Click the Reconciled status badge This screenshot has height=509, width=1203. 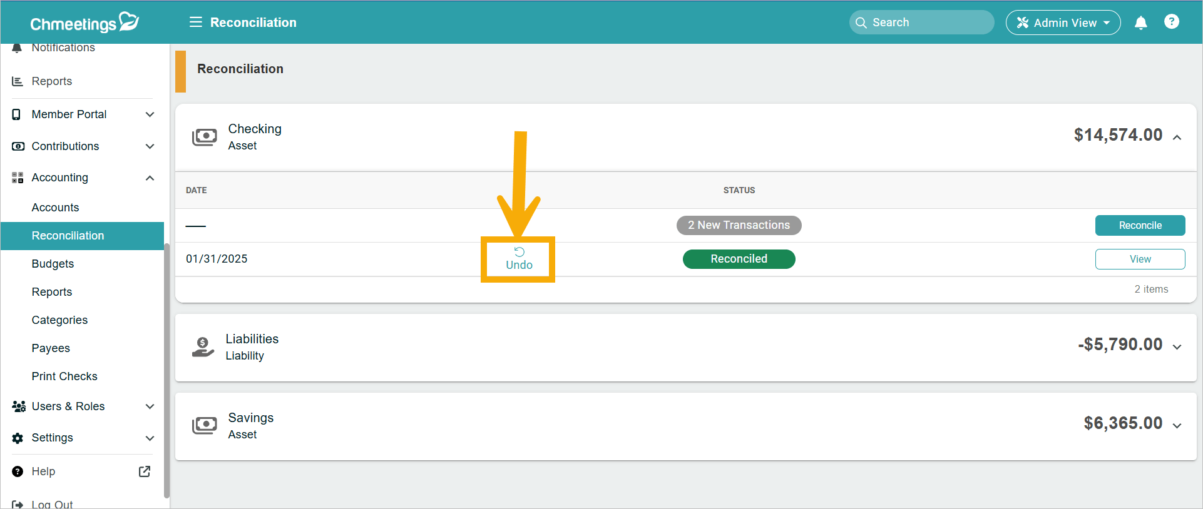click(x=739, y=259)
